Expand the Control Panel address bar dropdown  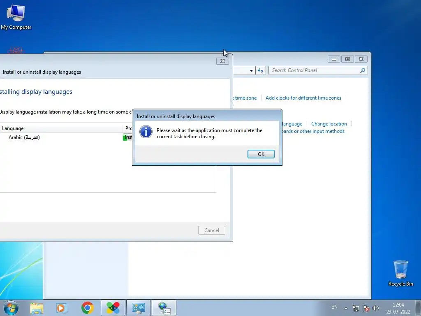point(251,71)
